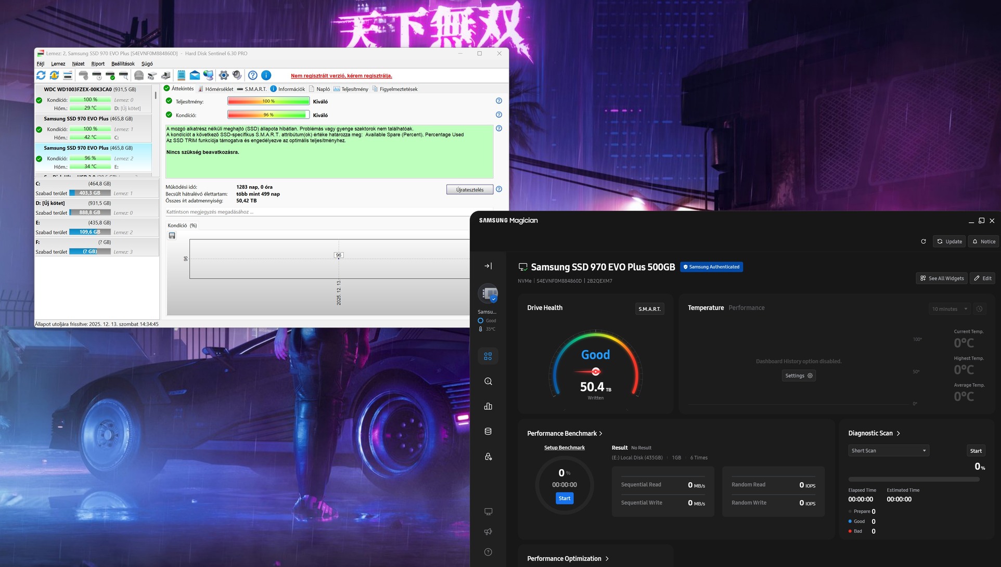Expand the Performance Benchmark section chevron
This screenshot has width=1001, height=567.
tap(601, 433)
